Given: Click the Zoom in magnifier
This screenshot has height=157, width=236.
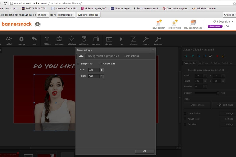Looking at the screenshot, I should 146,39.
